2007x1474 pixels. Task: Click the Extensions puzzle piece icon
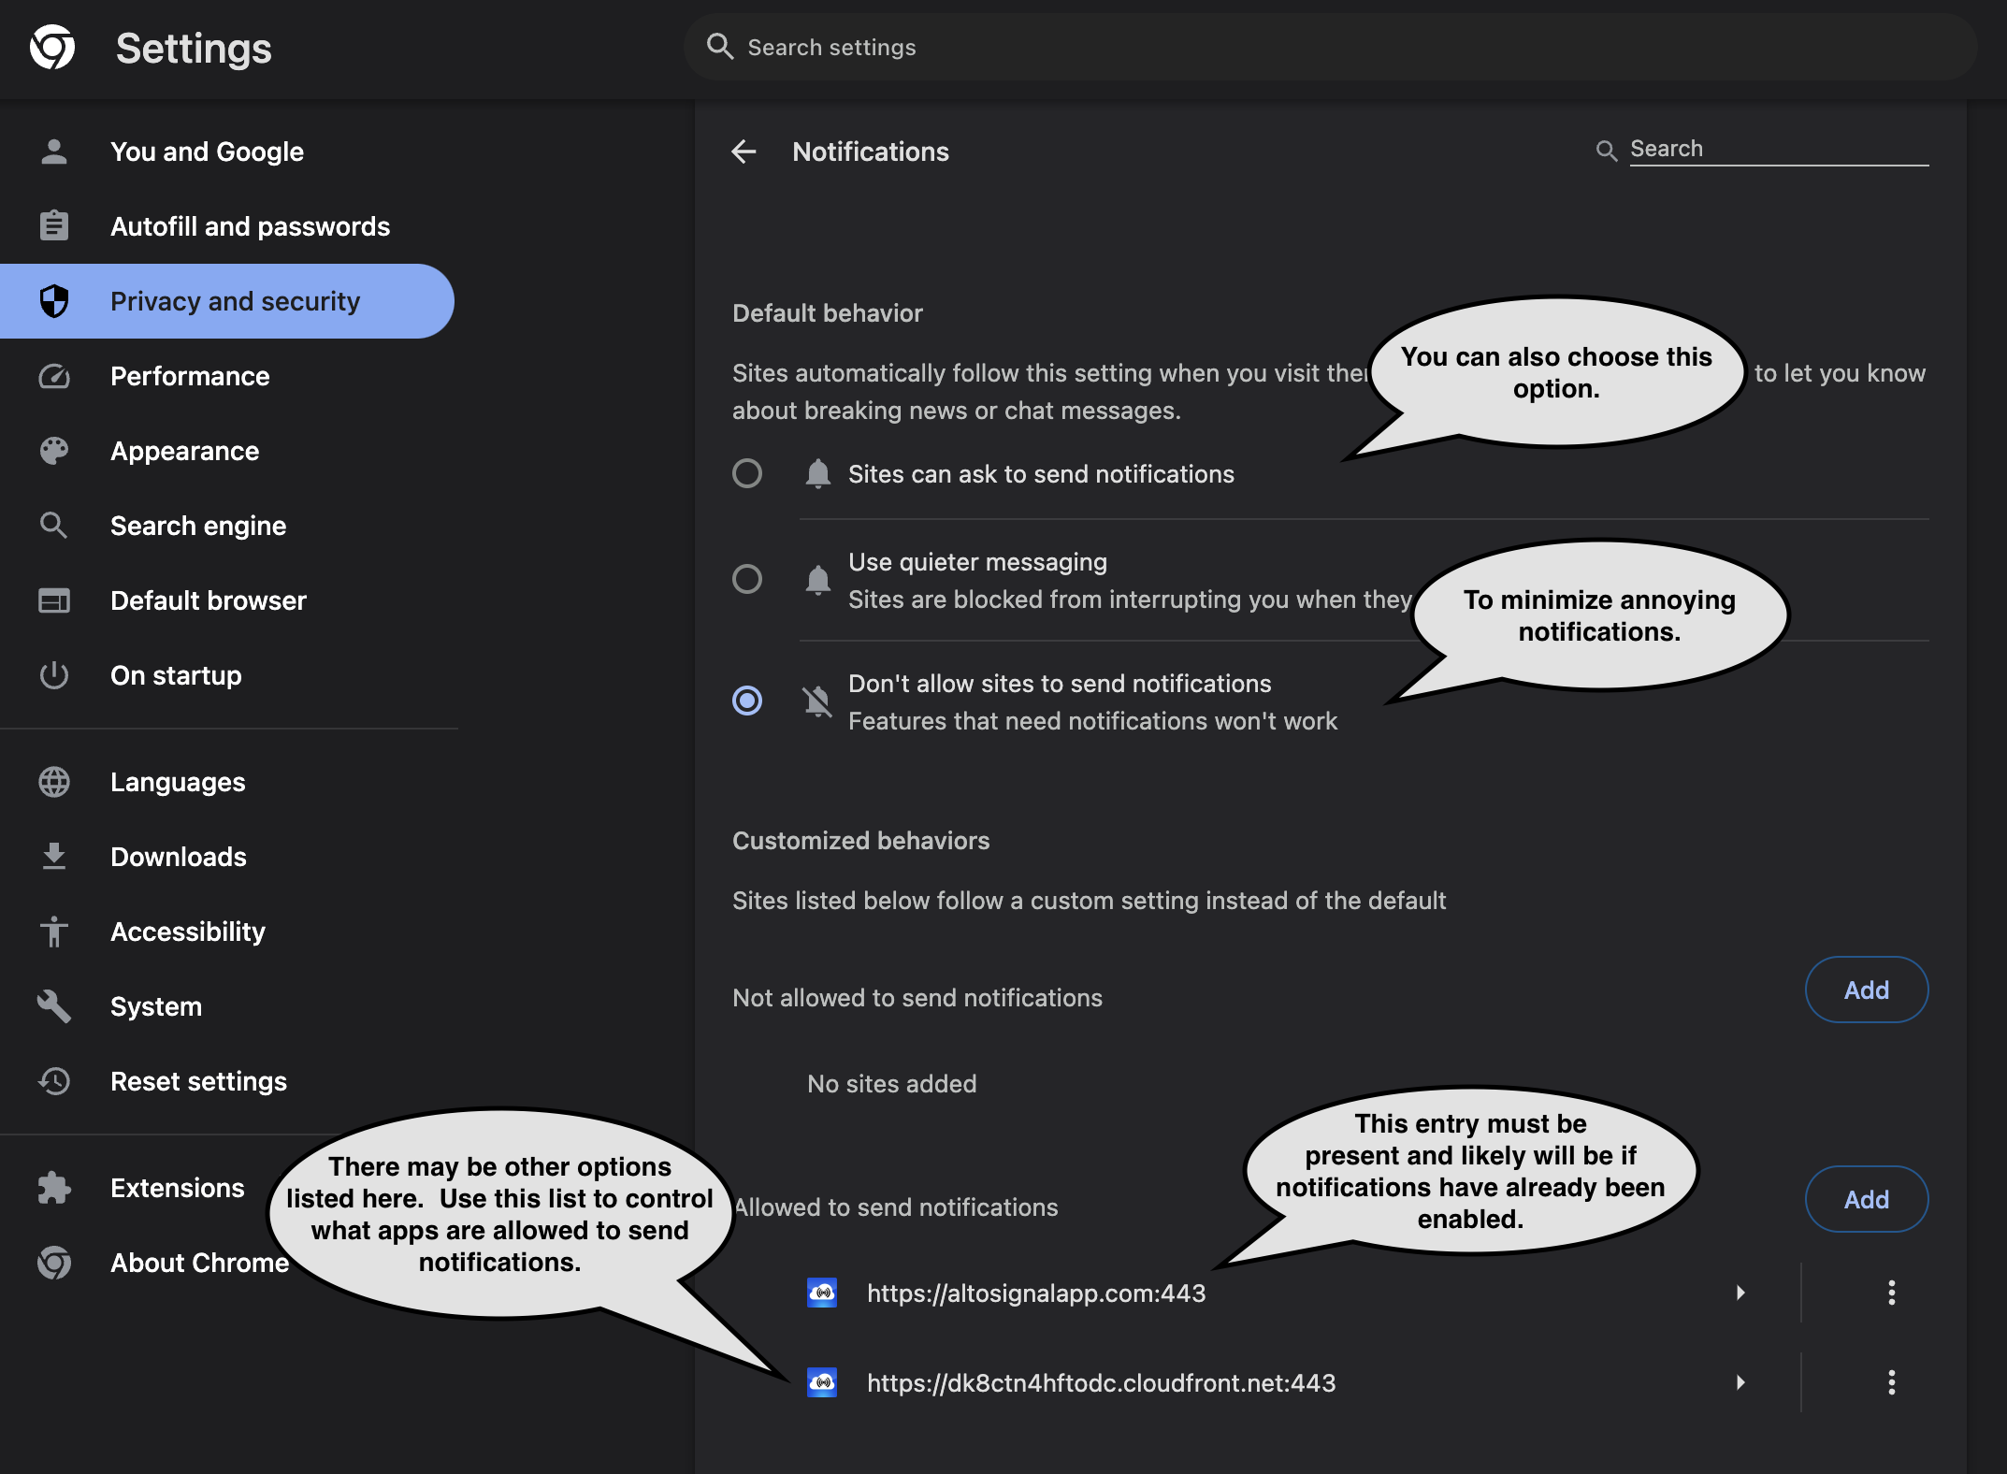tap(54, 1188)
